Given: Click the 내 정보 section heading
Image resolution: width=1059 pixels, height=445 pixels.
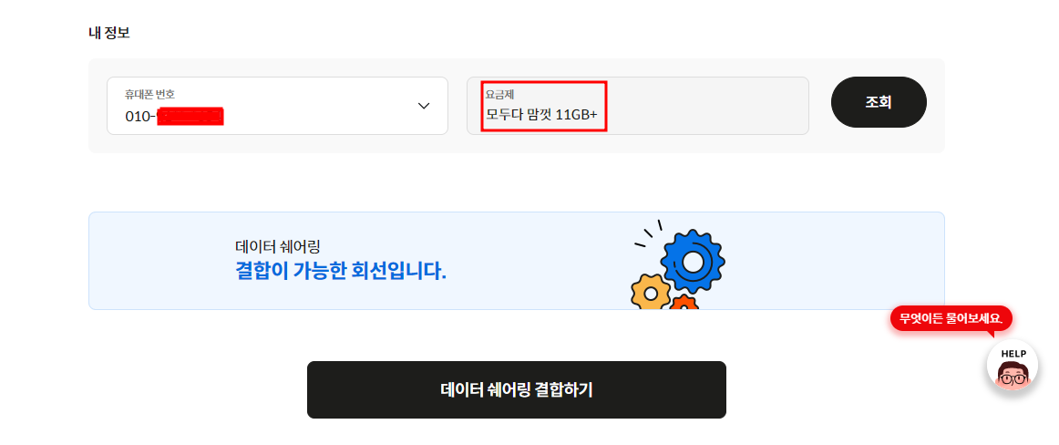Looking at the screenshot, I should coord(109,33).
